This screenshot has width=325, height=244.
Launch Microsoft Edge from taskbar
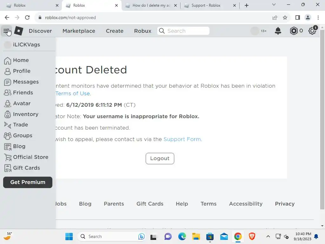click(182, 236)
